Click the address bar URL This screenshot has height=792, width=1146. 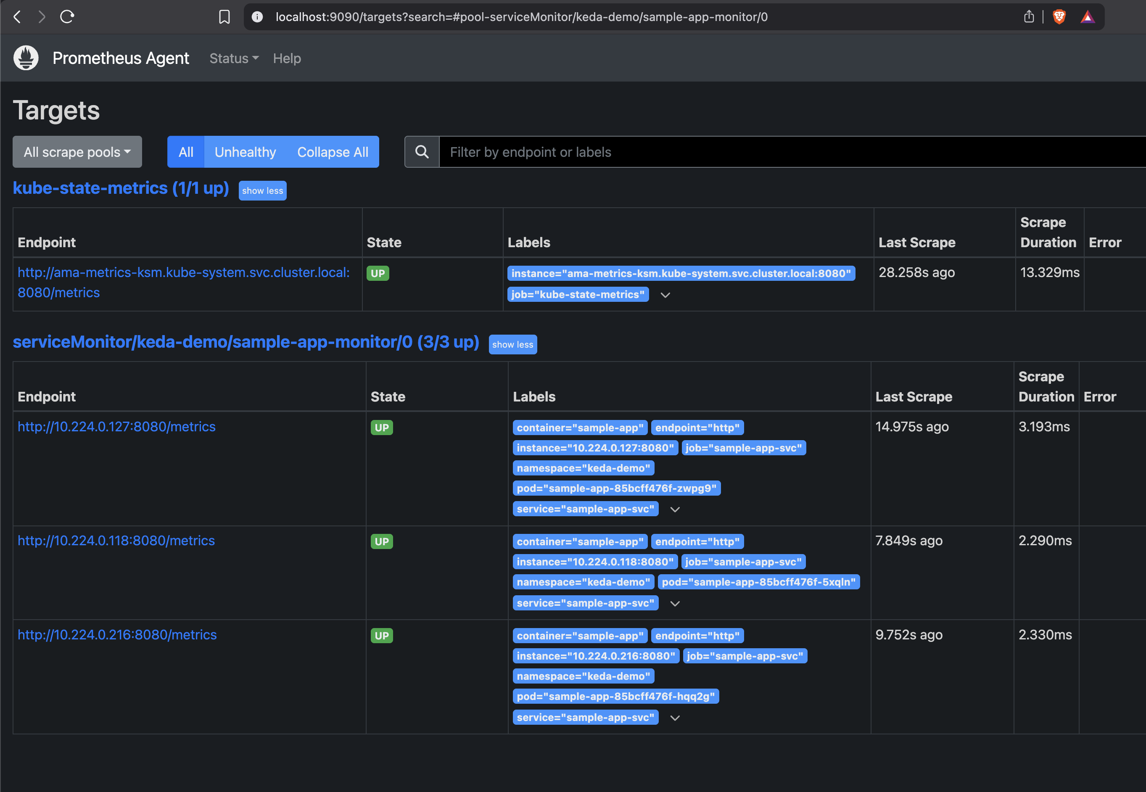tap(521, 17)
